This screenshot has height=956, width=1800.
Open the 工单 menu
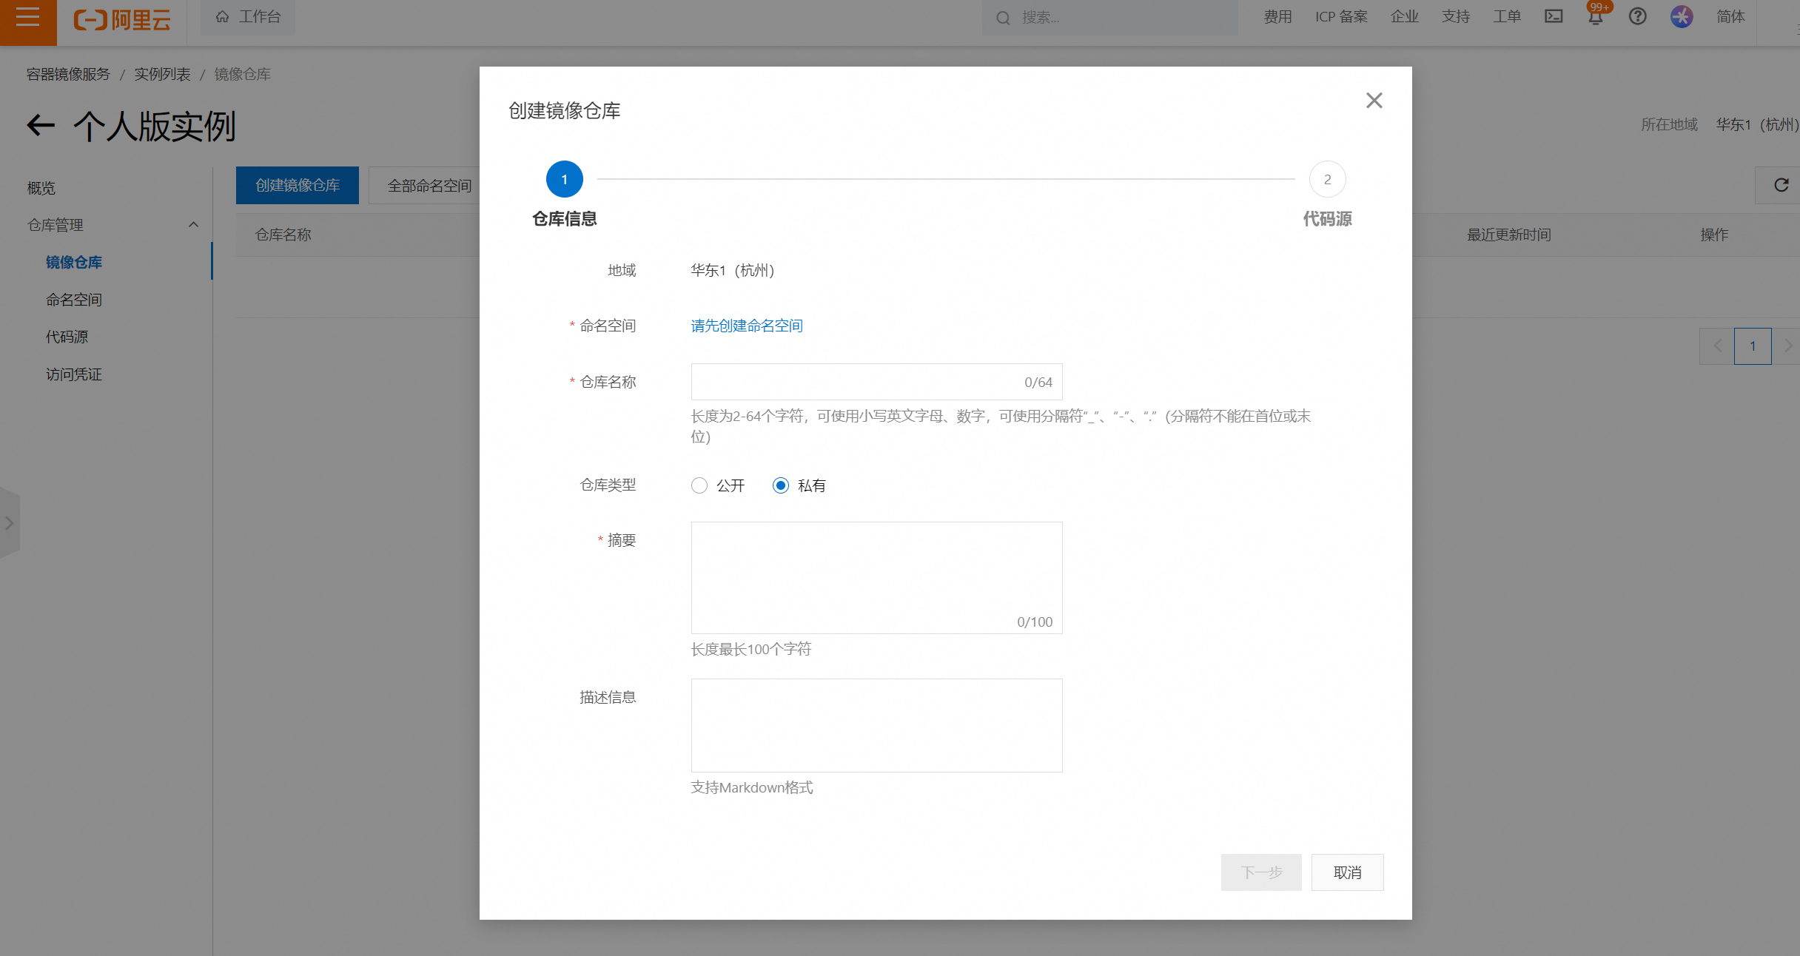tap(1506, 17)
